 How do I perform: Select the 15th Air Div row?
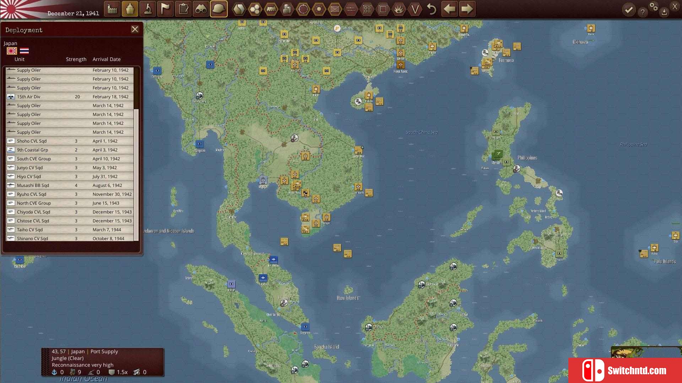tap(70, 96)
